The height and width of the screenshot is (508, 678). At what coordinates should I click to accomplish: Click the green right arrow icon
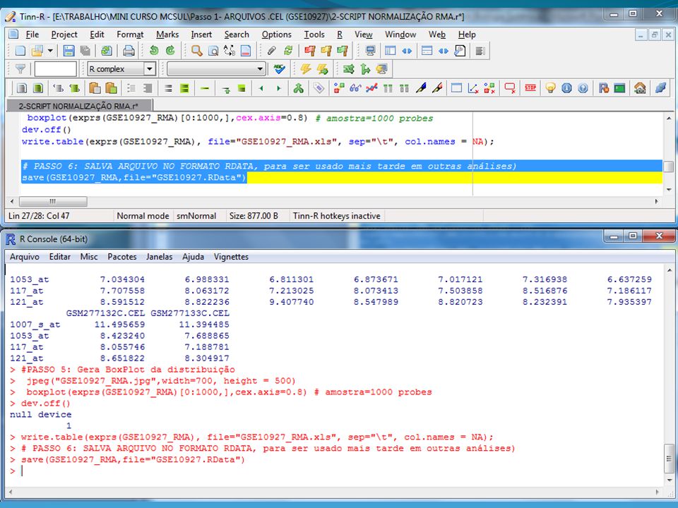tap(278, 88)
